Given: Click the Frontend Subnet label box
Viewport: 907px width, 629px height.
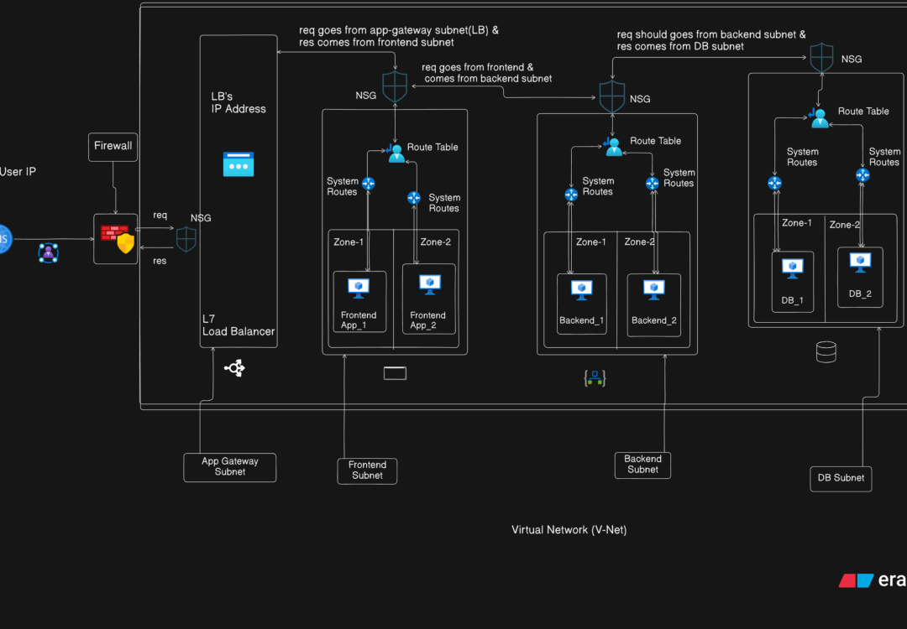Looking at the screenshot, I should pyautogui.click(x=367, y=470).
